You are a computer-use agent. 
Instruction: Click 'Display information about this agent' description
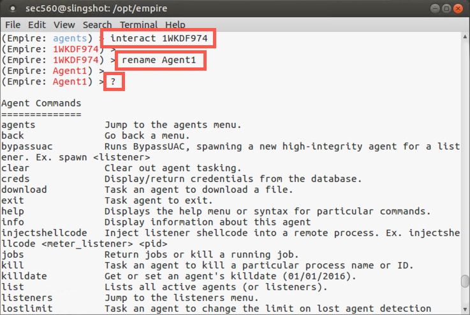coord(207,222)
